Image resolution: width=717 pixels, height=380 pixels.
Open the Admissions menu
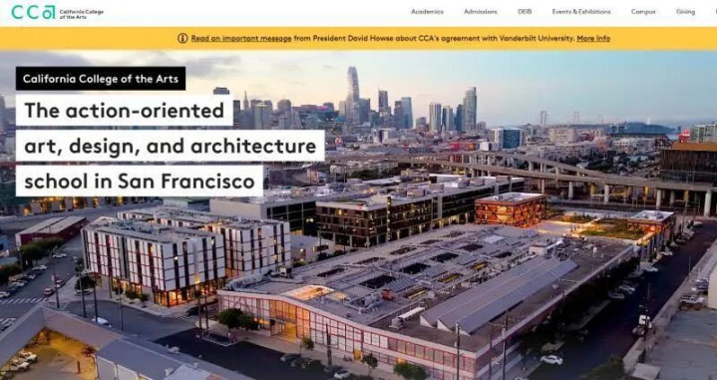click(x=481, y=12)
